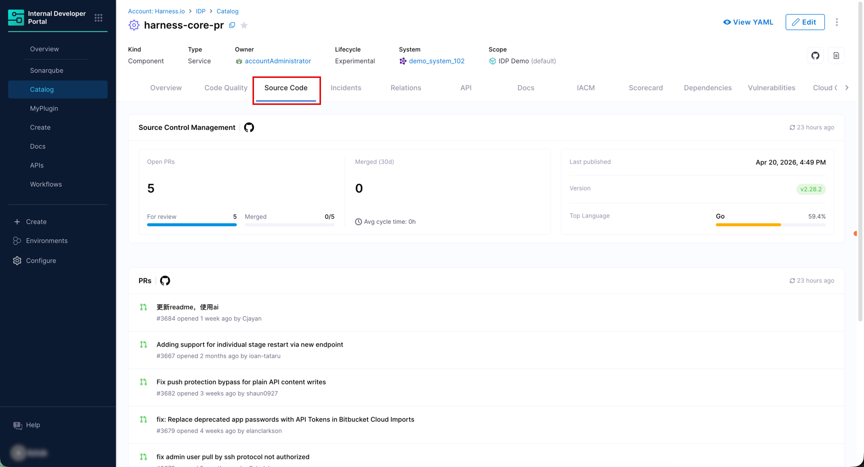Open the accountAdministrator owner link
The image size is (864, 467).
278,61
